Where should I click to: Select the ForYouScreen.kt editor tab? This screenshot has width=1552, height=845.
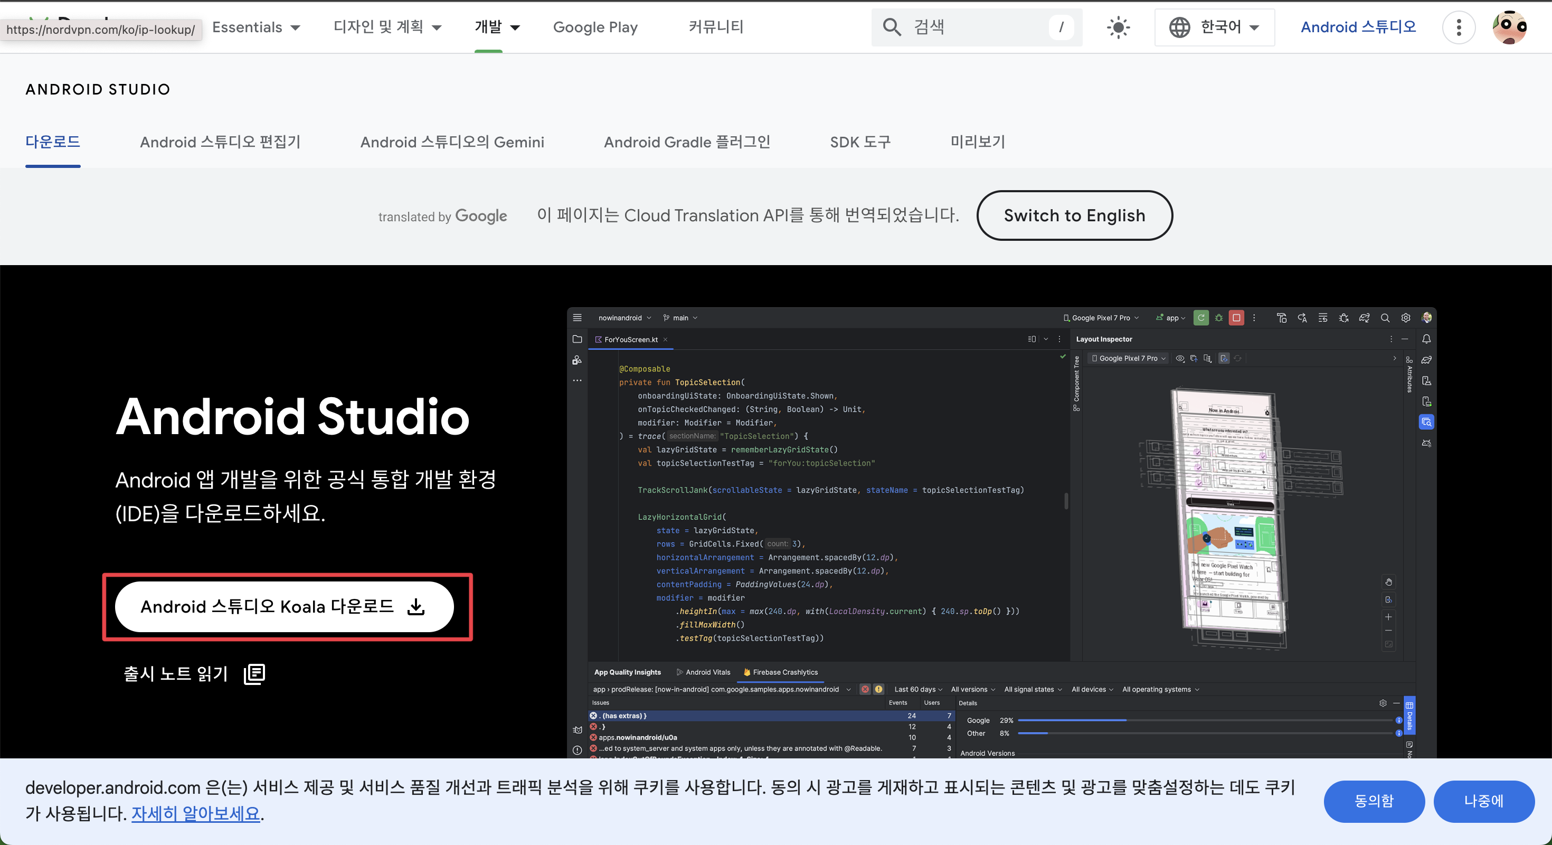point(630,340)
